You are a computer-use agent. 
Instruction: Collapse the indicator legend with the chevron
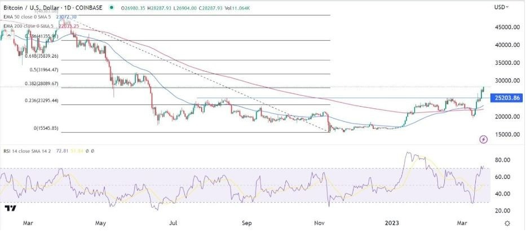coord(9,34)
